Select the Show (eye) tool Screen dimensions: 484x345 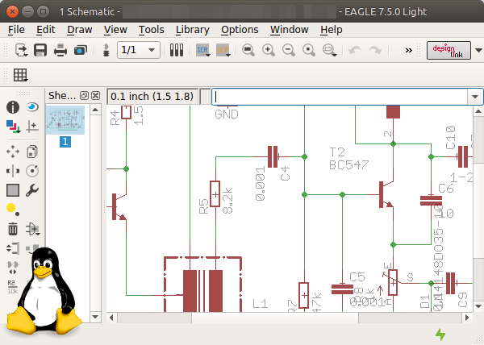point(32,107)
